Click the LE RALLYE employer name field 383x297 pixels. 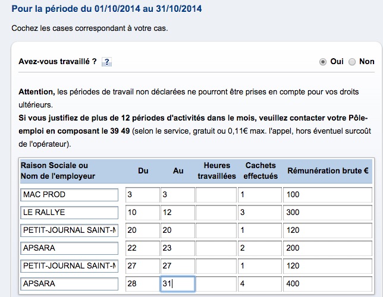pyautogui.click(x=69, y=212)
